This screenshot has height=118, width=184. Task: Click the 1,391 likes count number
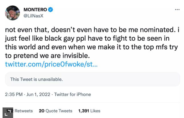84,111
